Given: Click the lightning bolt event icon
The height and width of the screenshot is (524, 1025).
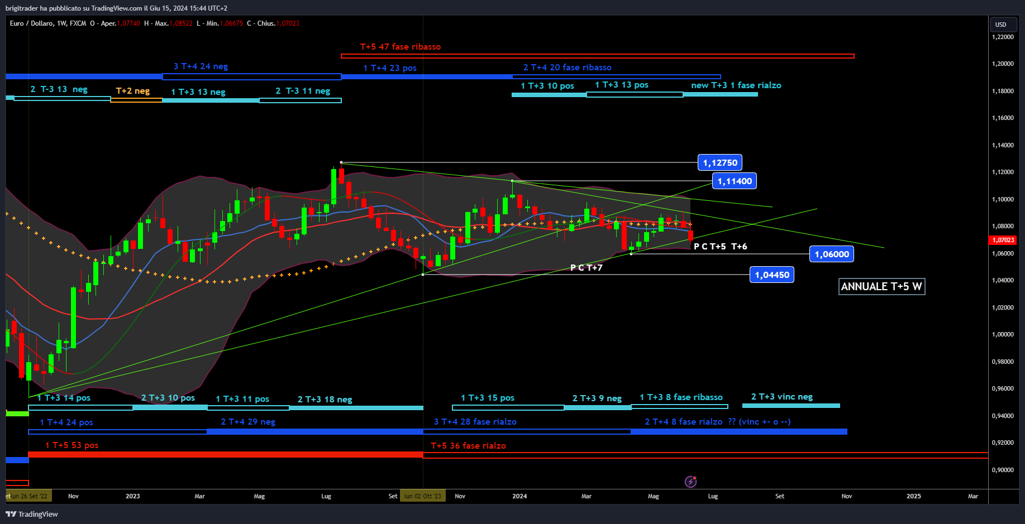Looking at the screenshot, I should pyautogui.click(x=690, y=482).
